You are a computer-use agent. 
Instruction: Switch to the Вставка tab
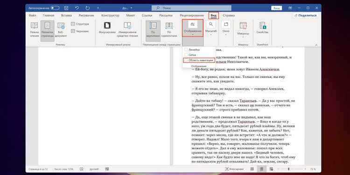(66, 15)
